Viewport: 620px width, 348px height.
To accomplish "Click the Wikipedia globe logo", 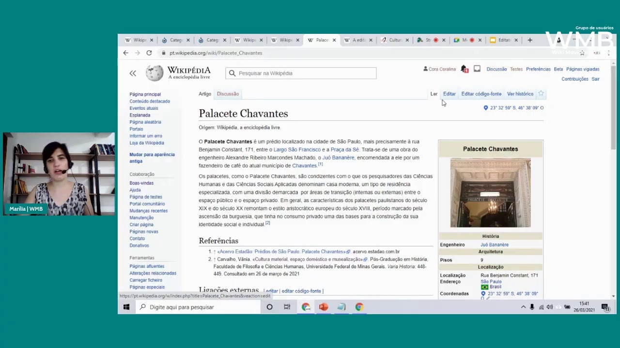I will [155, 73].
